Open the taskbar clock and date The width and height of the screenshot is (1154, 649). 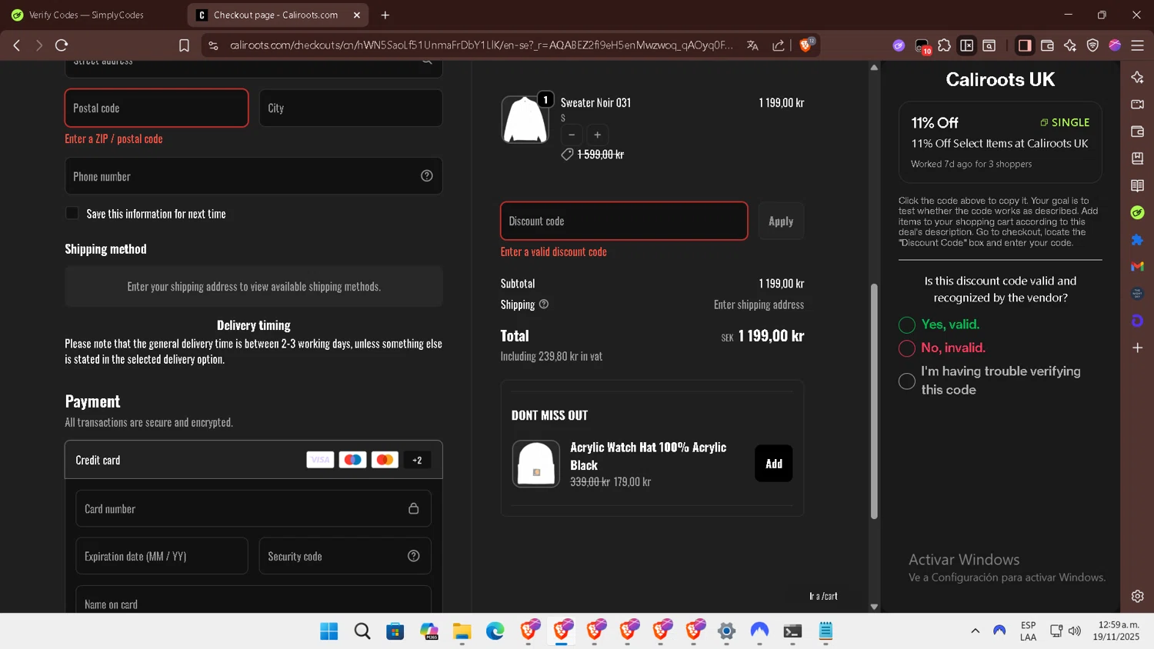click(1118, 631)
